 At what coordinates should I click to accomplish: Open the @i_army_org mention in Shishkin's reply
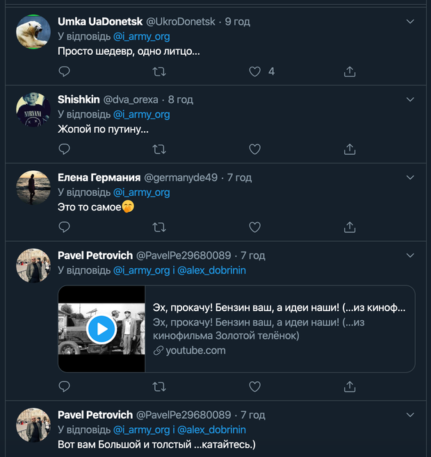[141, 115]
